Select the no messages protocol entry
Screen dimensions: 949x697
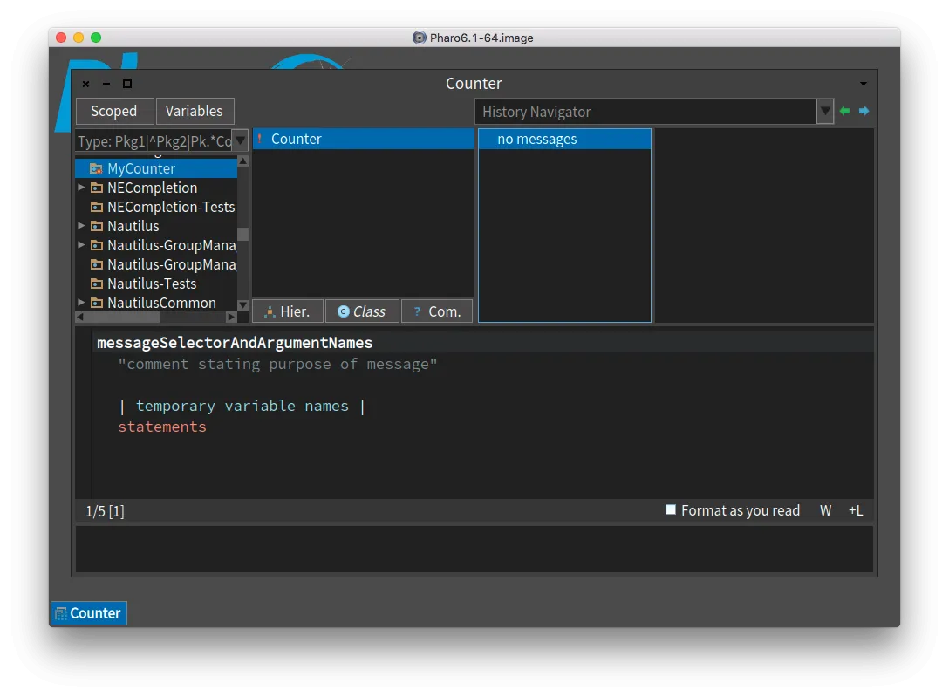(x=564, y=139)
